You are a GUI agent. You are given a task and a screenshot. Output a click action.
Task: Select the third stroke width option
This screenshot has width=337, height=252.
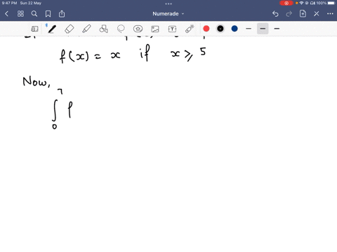pos(277,29)
